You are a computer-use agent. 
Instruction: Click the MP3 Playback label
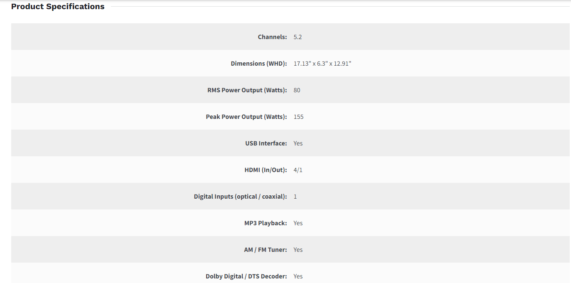click(x=266, y=223)
